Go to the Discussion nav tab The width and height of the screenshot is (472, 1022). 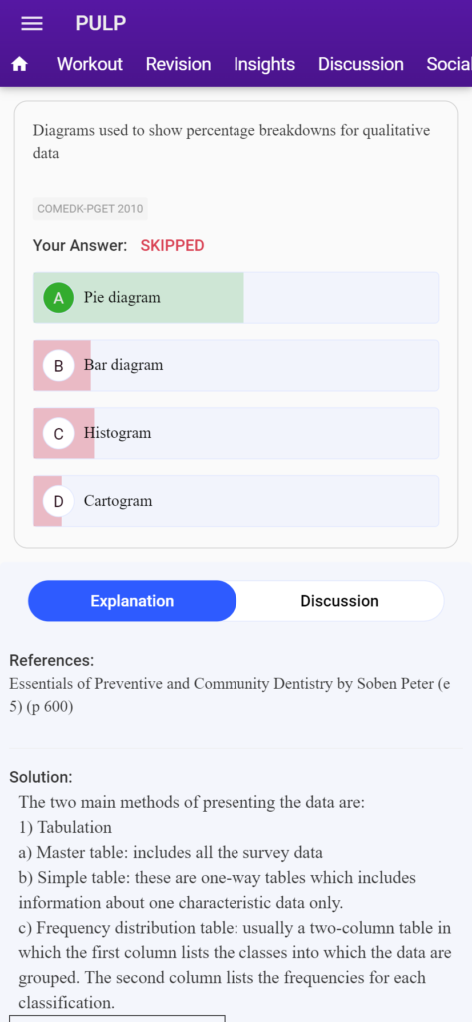(360, 64)
